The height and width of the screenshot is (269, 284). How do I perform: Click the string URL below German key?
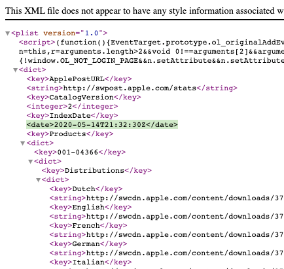(167, 253)
